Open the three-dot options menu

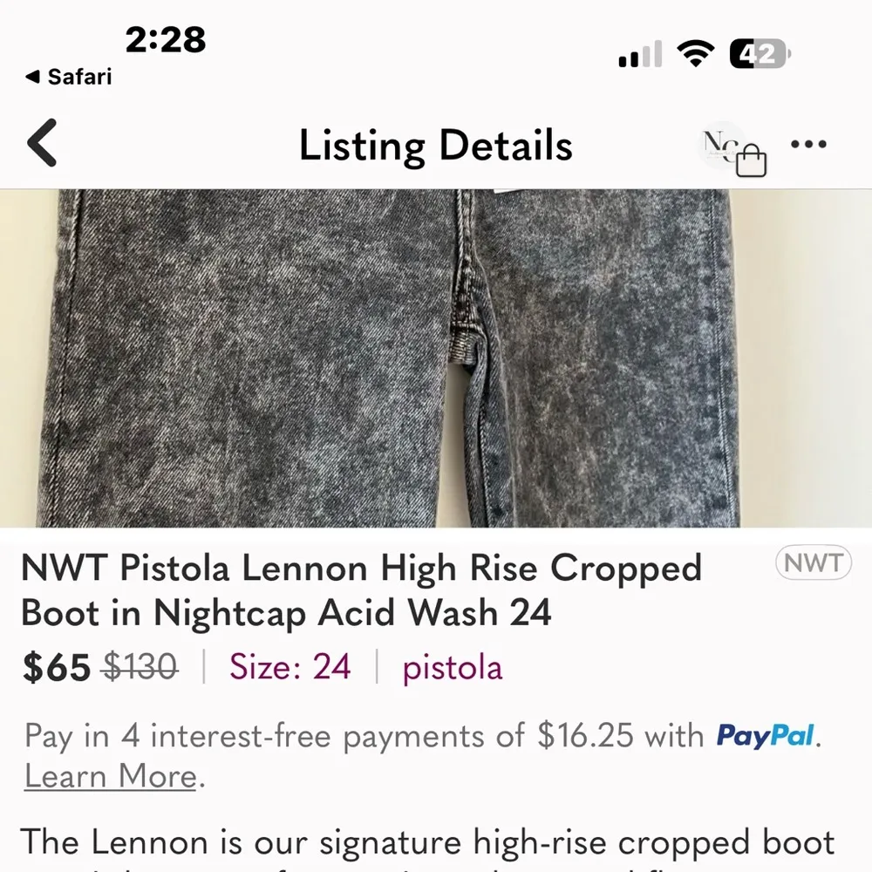pyautogui.click(x=808, y=144)
